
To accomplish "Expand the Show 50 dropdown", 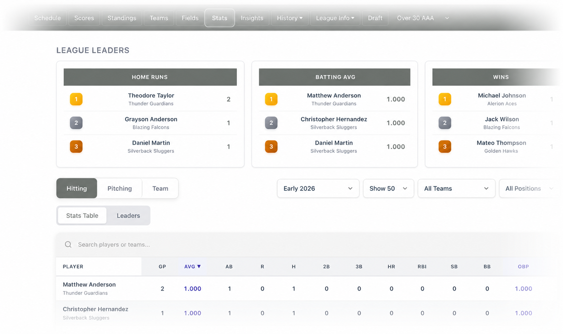I will click(388, 188).
